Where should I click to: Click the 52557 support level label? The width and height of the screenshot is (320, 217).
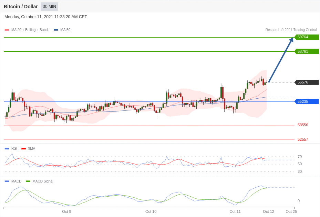[x=303, y=139]
